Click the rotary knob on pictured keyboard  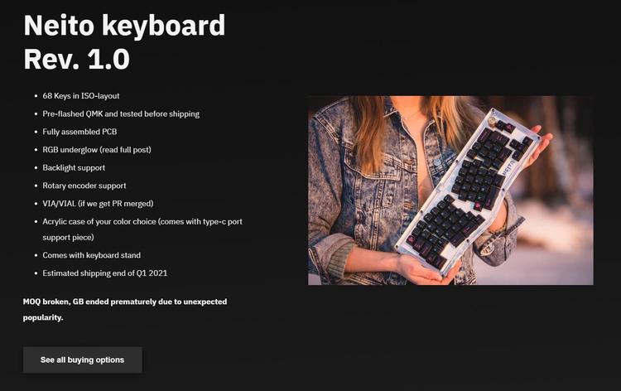pos(493,120)
